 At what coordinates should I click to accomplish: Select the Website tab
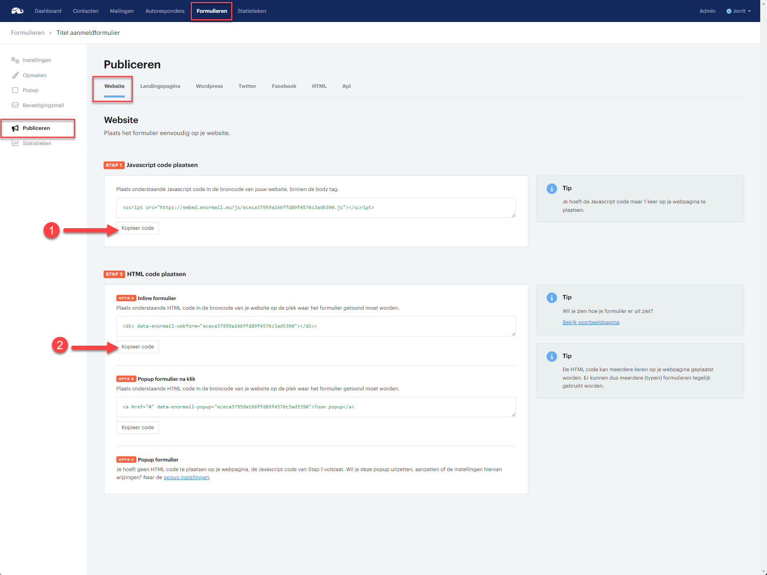(114, 86)
